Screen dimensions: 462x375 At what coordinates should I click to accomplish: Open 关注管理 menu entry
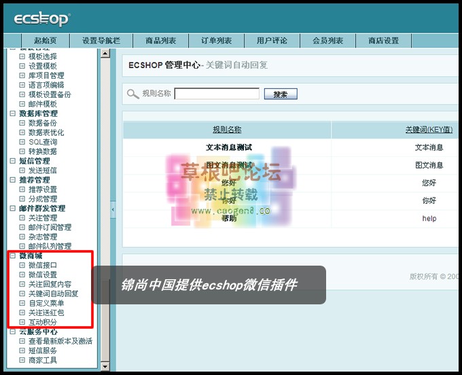click(x=43, y=217)
